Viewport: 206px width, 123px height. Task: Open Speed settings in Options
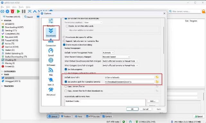pos(51,52)
